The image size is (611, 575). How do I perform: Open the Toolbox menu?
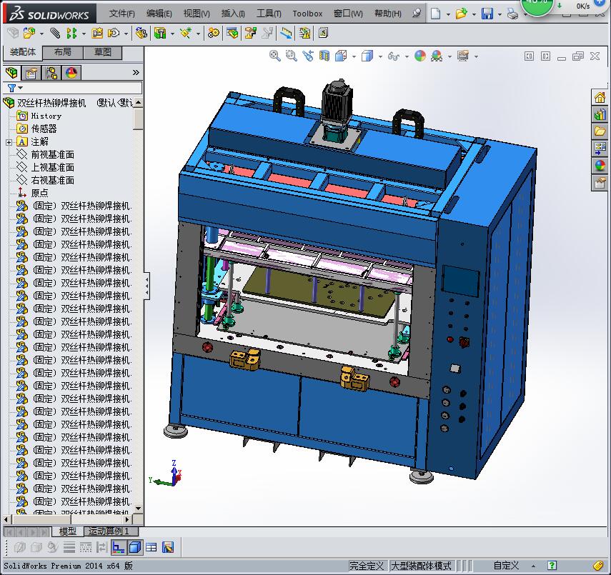tap(307, 14)
